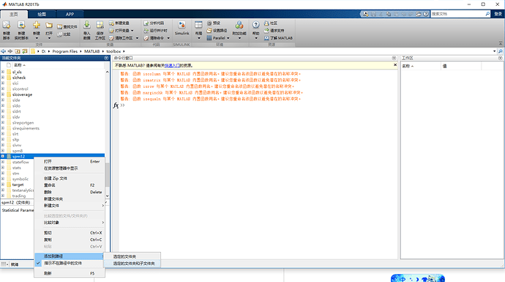The height and width of the screenshot is (282, 505).
Task: Open Community (社区)
Action: (271, 23)
